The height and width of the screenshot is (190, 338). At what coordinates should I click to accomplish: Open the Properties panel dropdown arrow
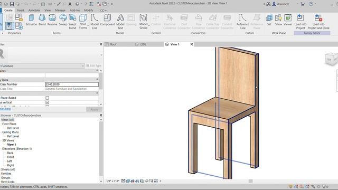coord(101,55)
